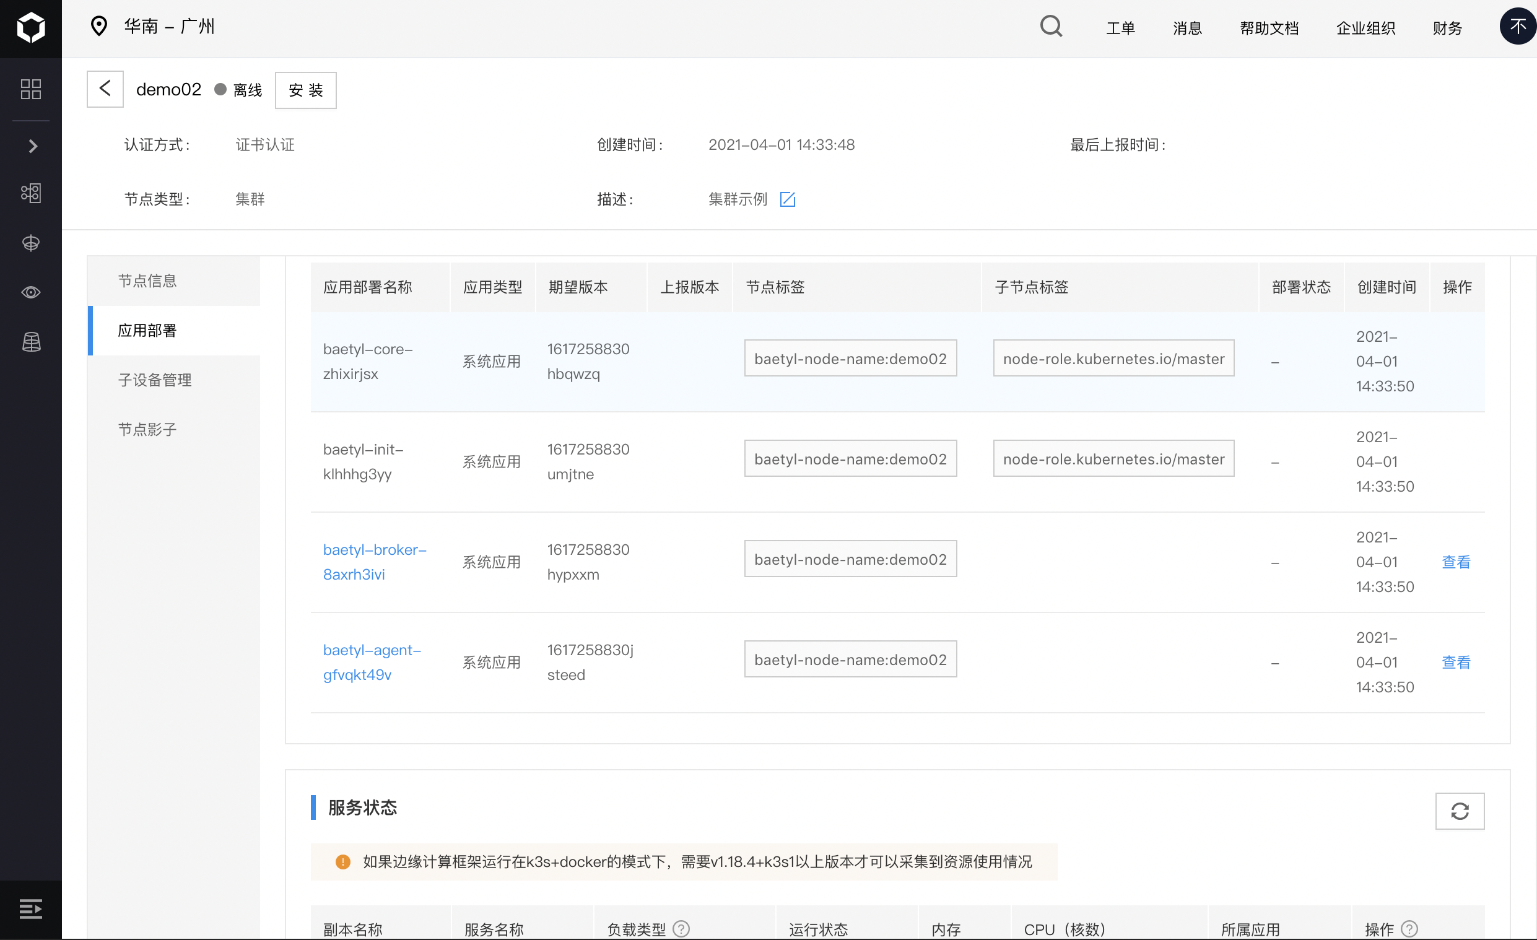Open the 财务 menu
The width and height of the screenshot is (1537, 940).
click(x=1447, y=28)
